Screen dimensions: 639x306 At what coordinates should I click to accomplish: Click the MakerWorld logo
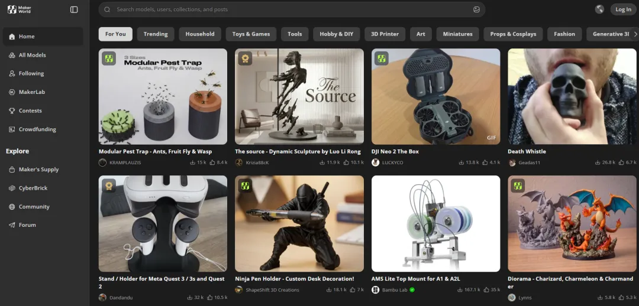(x=19, y=9)
